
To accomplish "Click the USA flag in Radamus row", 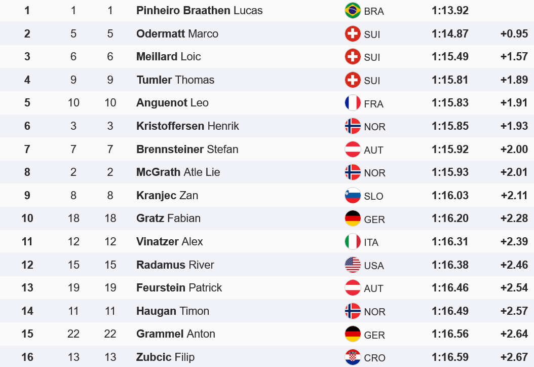I will click(353, 265).
